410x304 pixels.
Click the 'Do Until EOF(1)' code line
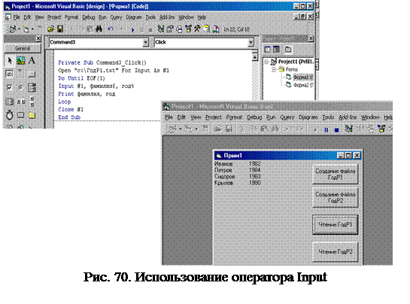click(81, 78)
